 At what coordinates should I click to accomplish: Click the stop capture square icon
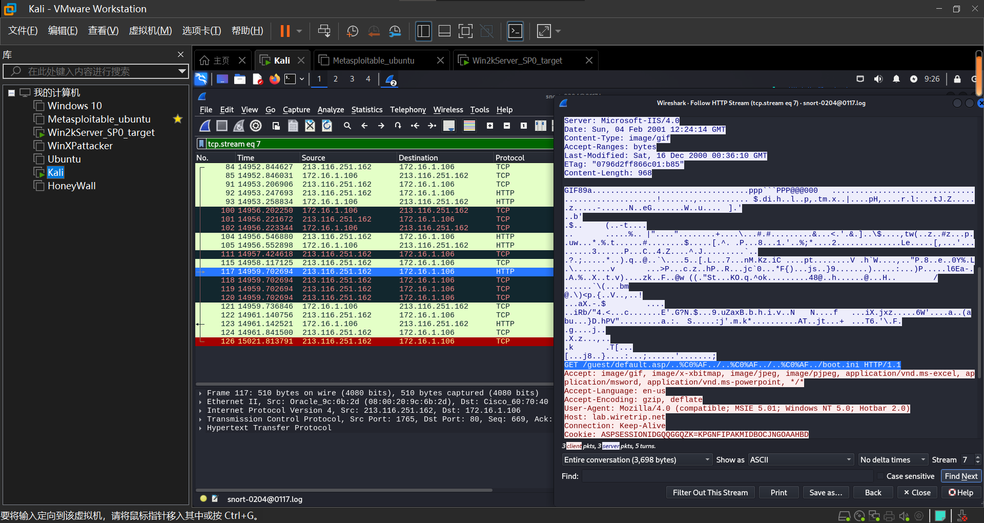(x=222, y=126)
